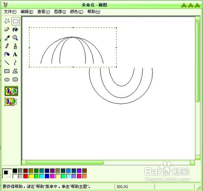Pick the bright red palette color
This screenshot has width=203, height=191.
pyautogui.click(x=26, y=176)
